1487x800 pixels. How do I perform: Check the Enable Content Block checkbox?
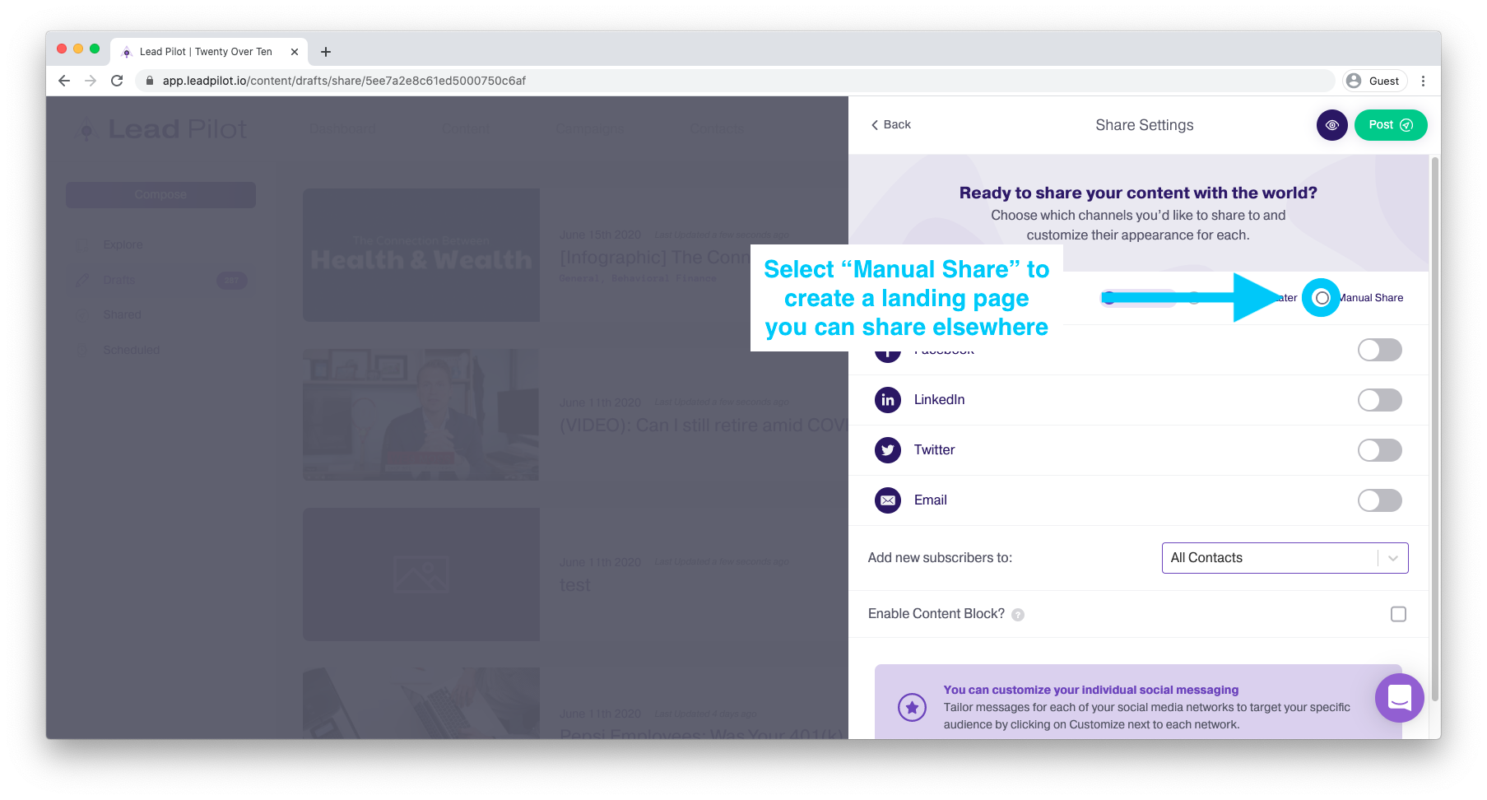coord(1398,614)
